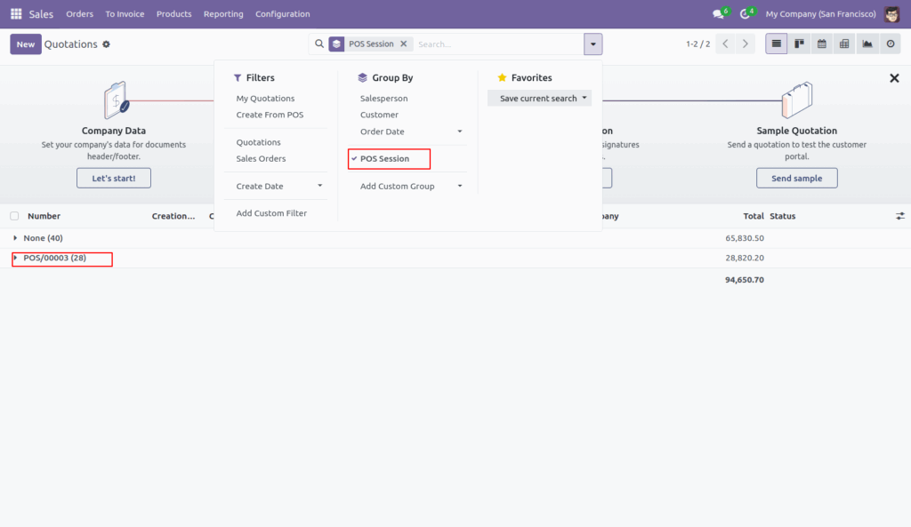Uncheck the POS Session group by
The height and width of the screenshot is (527, 911).
pos(389,159)
